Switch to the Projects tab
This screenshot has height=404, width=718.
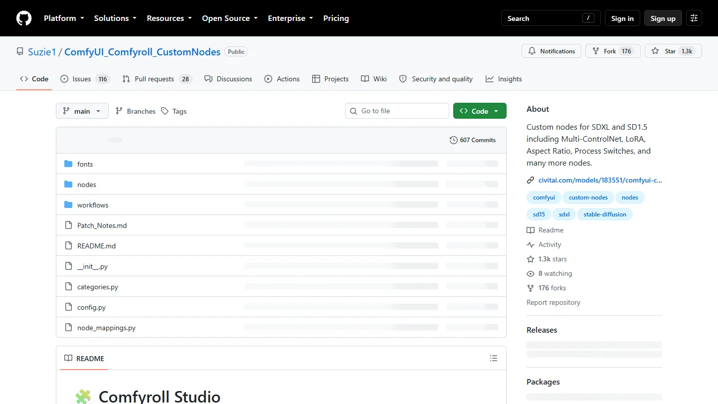(330, 79)
